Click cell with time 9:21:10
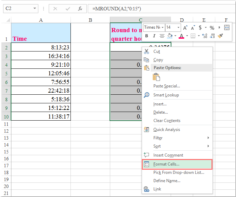The image size is (236, 197). pos(41,64)
